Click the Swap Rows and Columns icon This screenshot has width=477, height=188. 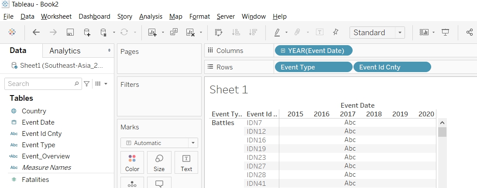coord(219,33)
